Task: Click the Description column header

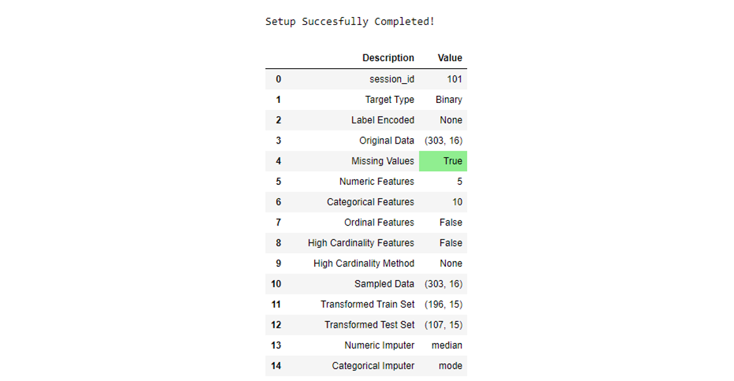Action: point(388,58)
